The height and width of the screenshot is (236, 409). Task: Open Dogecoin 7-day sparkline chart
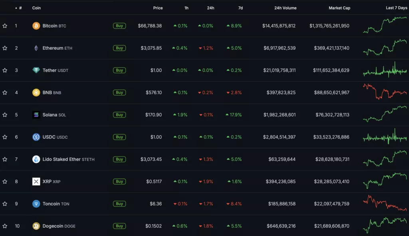click(385, 225)
